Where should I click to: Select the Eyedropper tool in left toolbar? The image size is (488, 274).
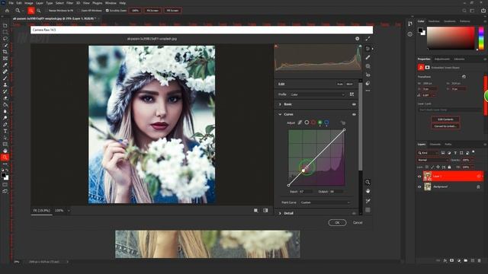tap(5, 65)
